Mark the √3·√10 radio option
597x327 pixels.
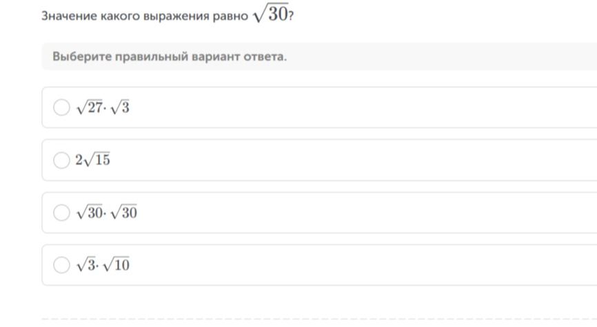61,265
